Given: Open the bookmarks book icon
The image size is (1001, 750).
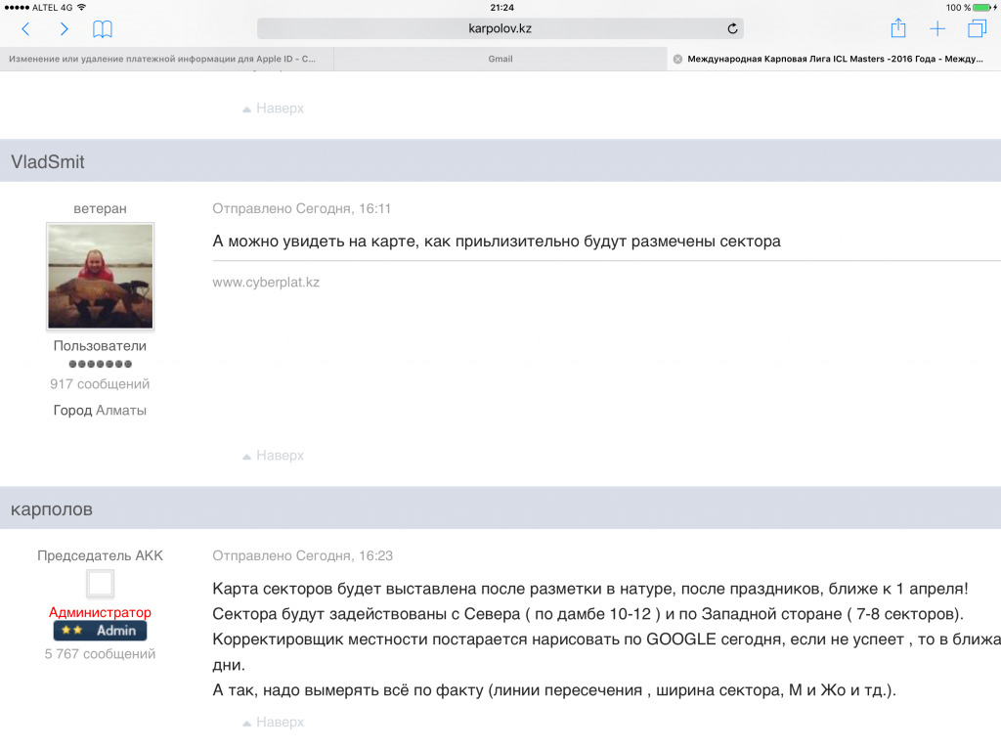Looking at the screenshot, I should [103, 29].
